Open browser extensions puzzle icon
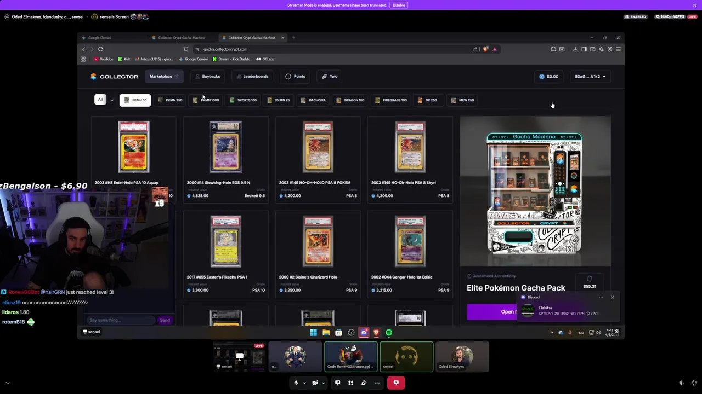Viewport: 702px width, 394px height. coord(553,49)
